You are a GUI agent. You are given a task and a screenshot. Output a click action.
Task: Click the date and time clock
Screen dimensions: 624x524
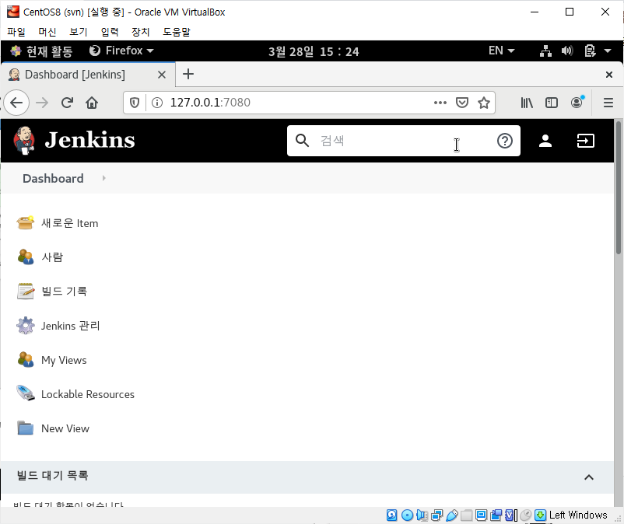314,51
